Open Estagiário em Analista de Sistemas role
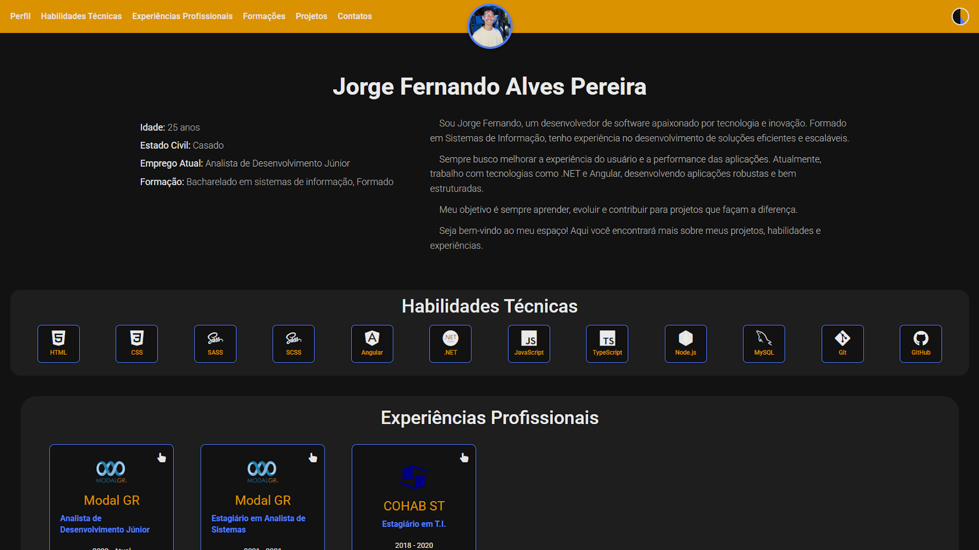 click(x=258, y=524)
